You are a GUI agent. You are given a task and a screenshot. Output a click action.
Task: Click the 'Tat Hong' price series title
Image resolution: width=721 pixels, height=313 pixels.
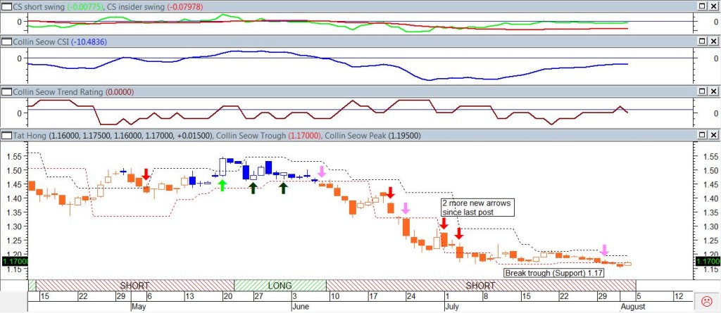pos(30,136)
